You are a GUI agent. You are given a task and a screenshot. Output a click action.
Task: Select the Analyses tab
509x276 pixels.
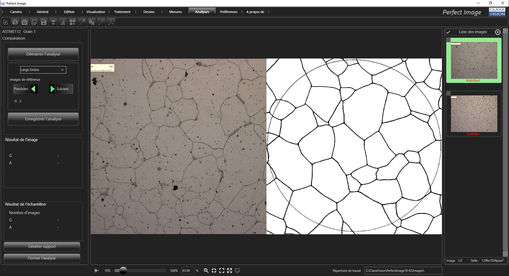202,12
